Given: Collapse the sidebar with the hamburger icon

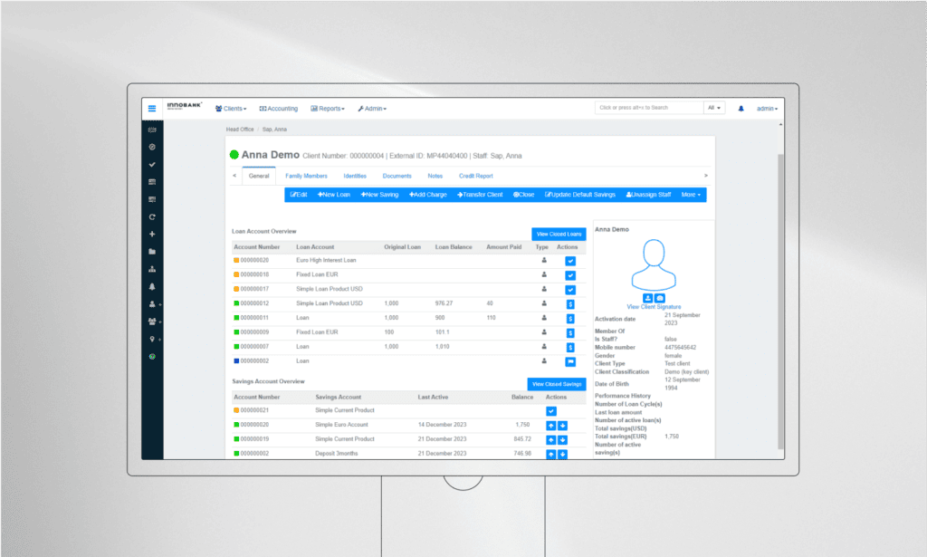Looking at the screenshot, I should click(x=151, y=108).
